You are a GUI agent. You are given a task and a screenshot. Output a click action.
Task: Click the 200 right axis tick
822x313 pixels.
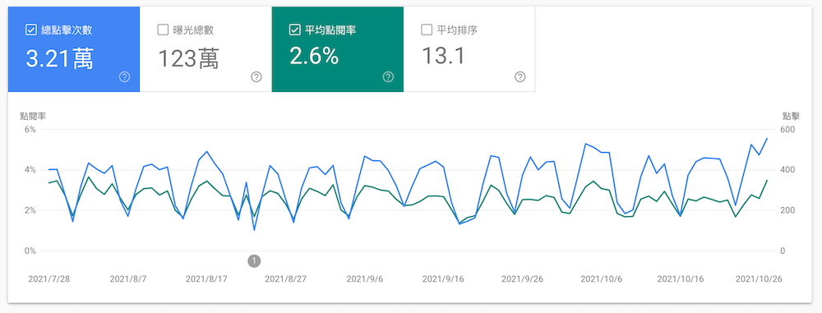point(788,210)
